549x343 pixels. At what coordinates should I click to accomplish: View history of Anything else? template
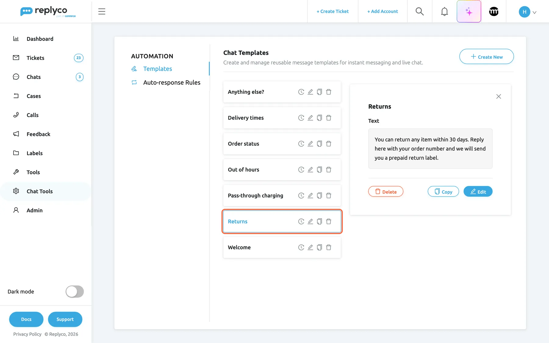(301, 92)
